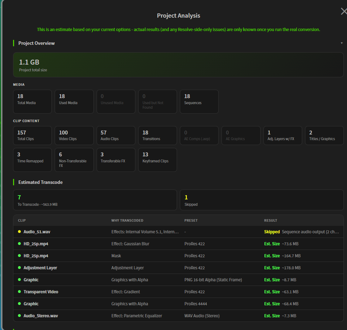
Task: Click the 2 Titles / Graphics card
Action: (x=324, y=136)
